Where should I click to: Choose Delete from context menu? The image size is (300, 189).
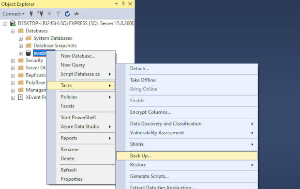coord(81,158)
